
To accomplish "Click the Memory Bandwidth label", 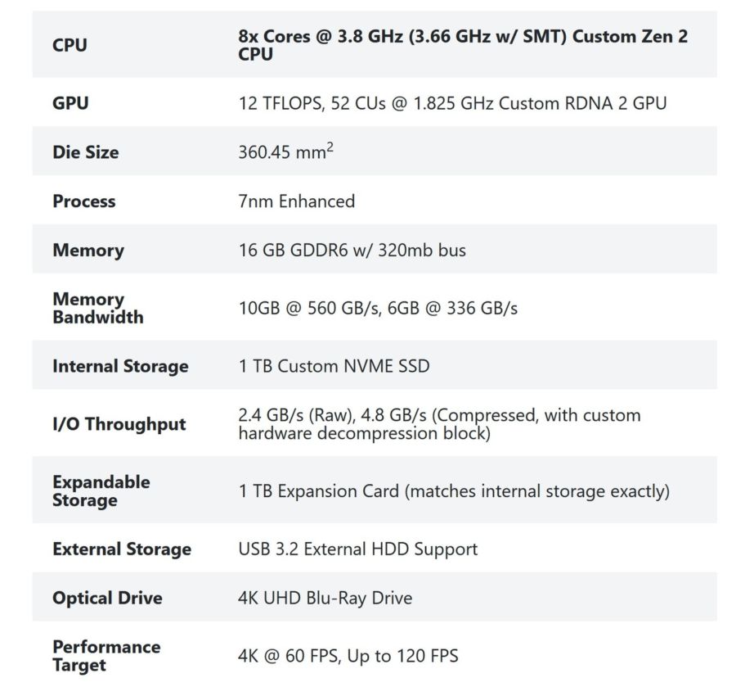I will pyautogui.click(x=97, y=309).
